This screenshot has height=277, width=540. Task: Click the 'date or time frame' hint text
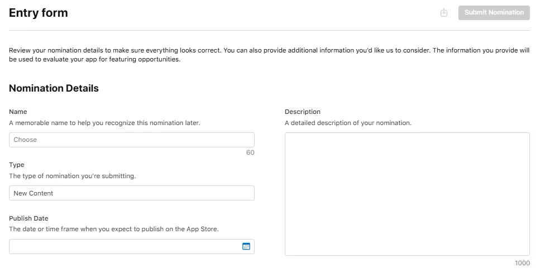[114, 229]
